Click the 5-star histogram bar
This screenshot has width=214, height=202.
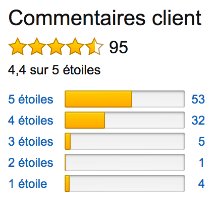click(125, 99)
